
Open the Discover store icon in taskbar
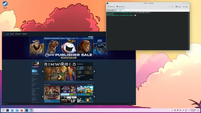(12, 110)
